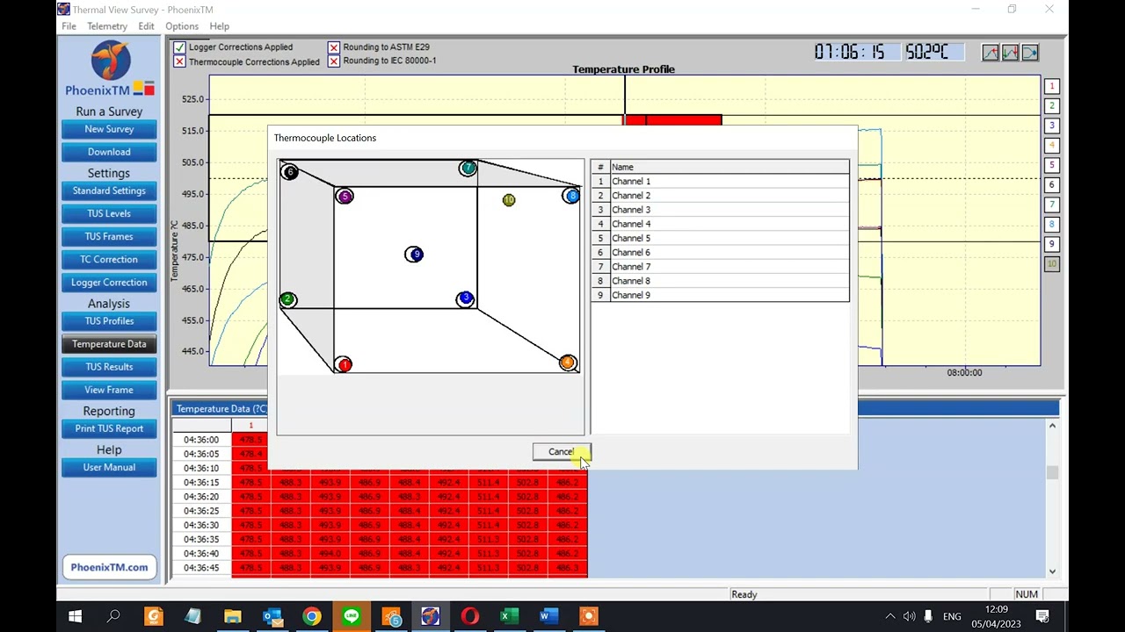The height and width of the screenshot is (632, 1125).
Task: Click the first chart cursor tool icon
Action: (991, 53)
